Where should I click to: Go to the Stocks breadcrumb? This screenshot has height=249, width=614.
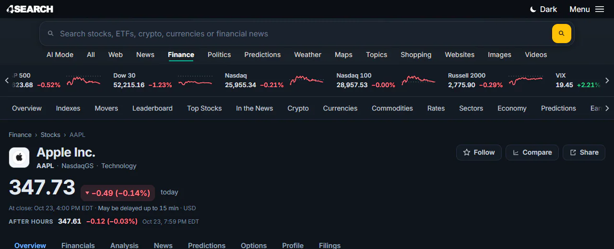(x=50, y=135)
